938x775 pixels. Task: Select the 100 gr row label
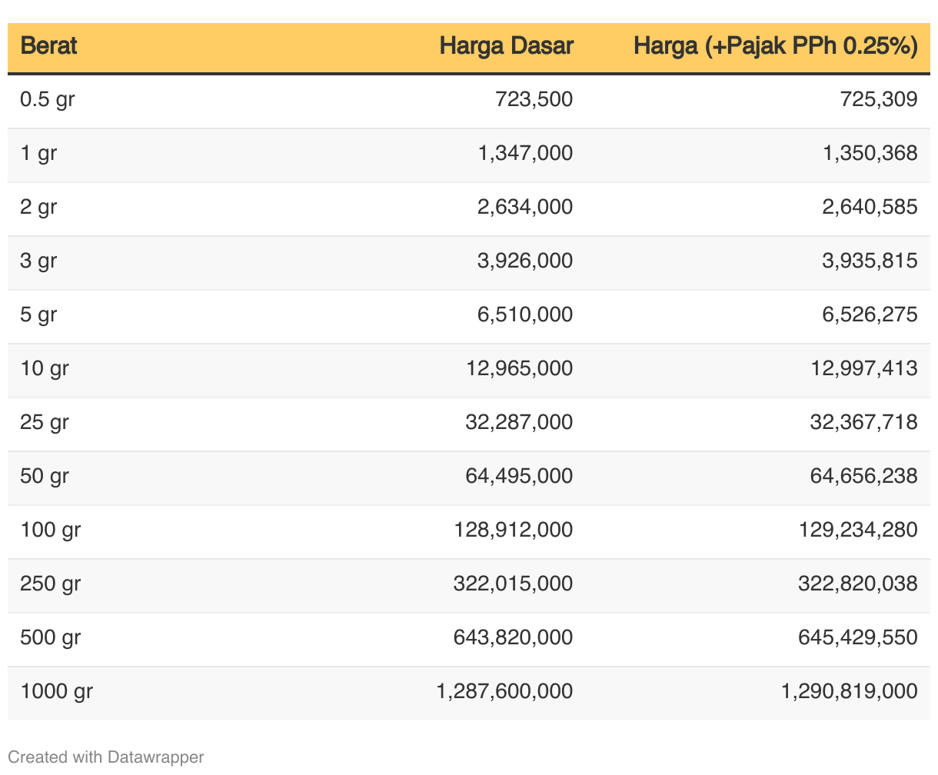(x=51, y=530)
